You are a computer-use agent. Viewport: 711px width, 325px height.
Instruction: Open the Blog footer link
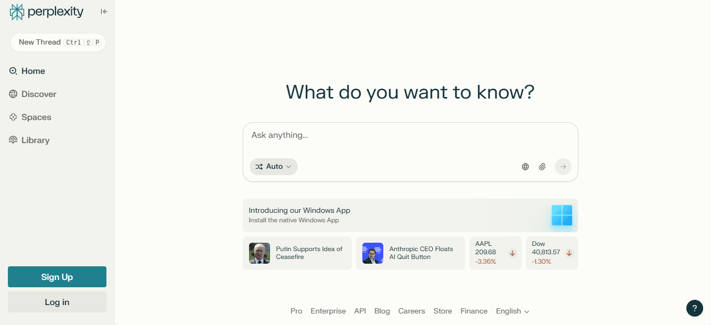coord(382,311)
